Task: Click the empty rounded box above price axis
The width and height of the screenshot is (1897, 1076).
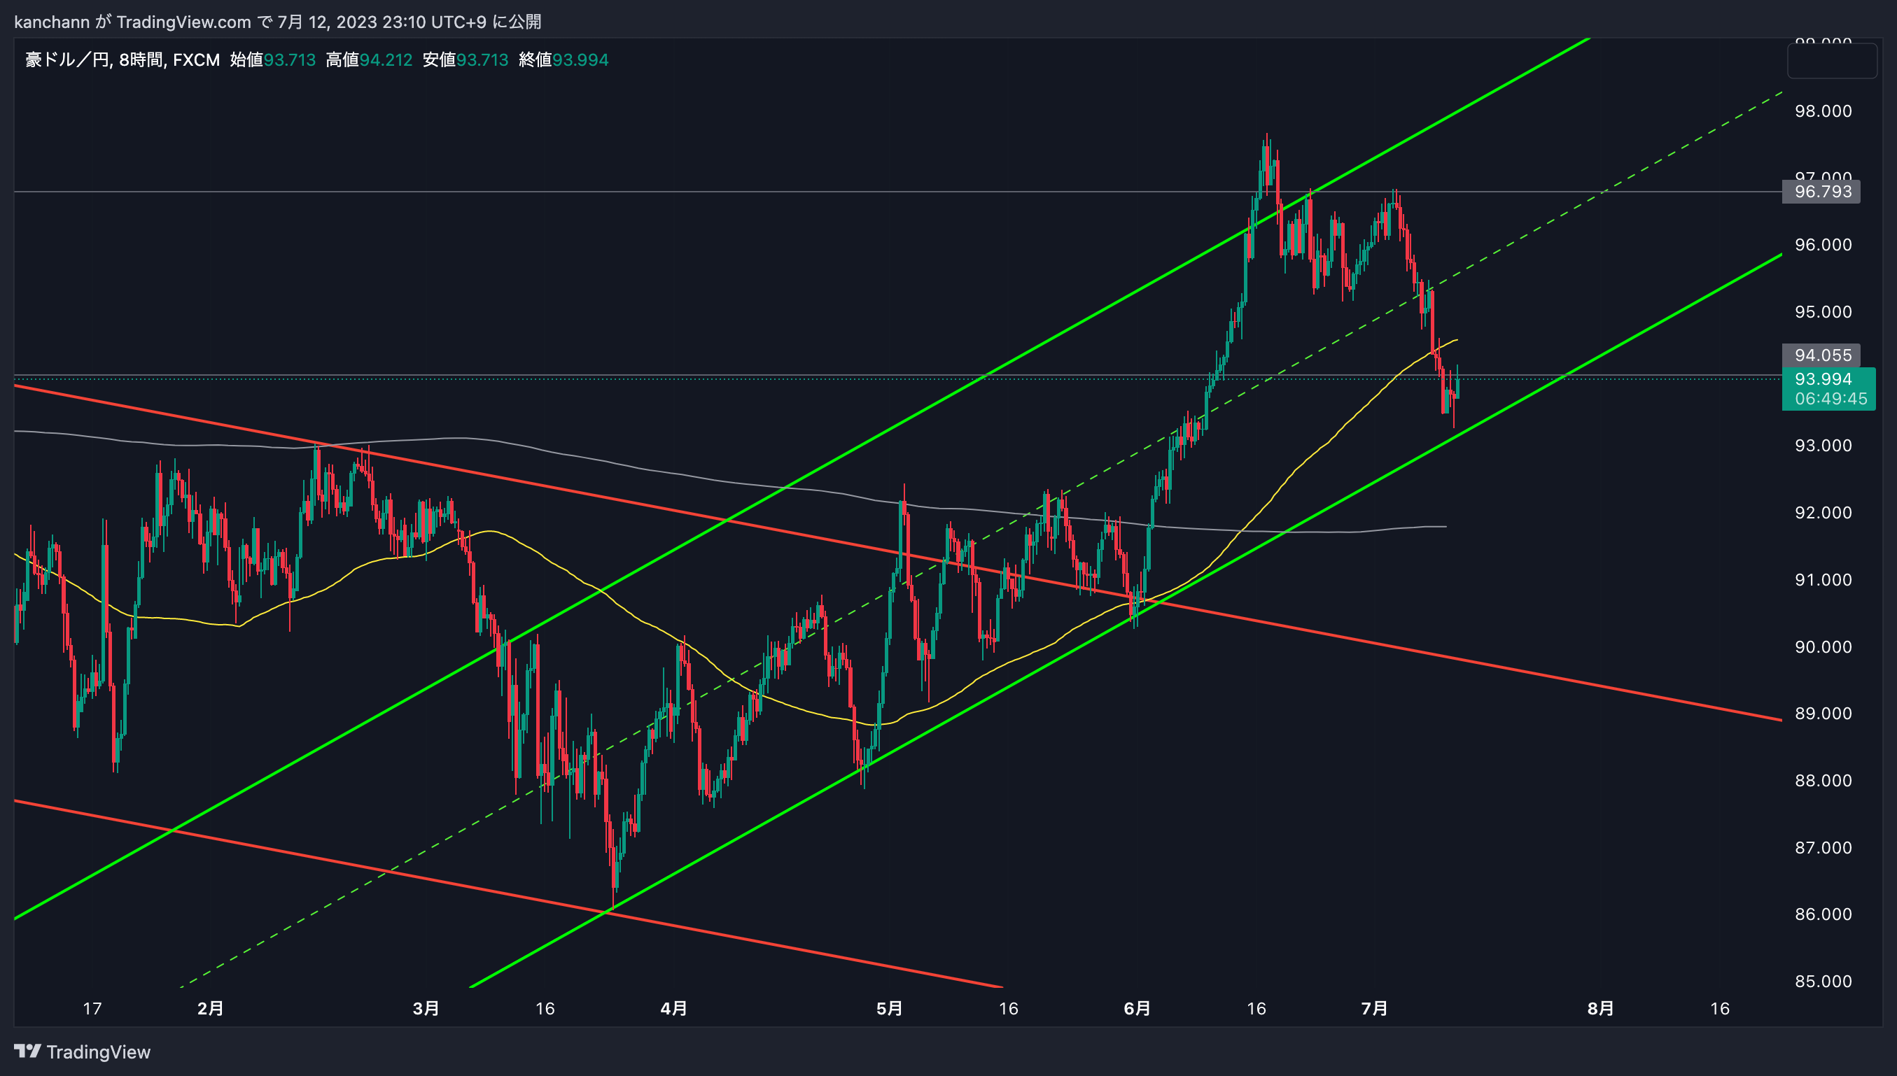Action: [1832, 61]
